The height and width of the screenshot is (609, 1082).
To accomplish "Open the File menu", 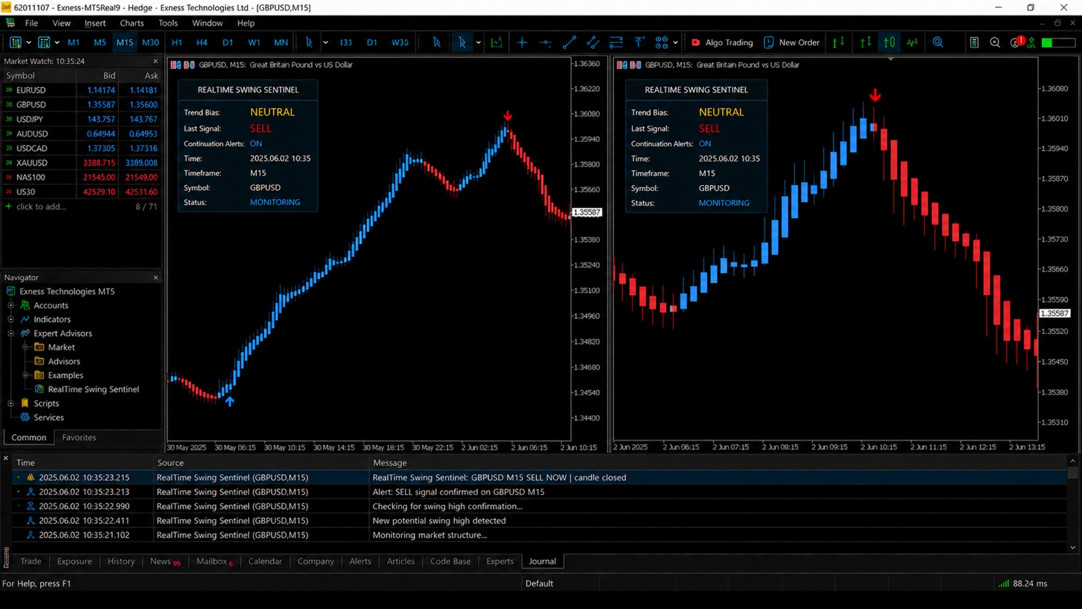I will (x=31, y=23).
